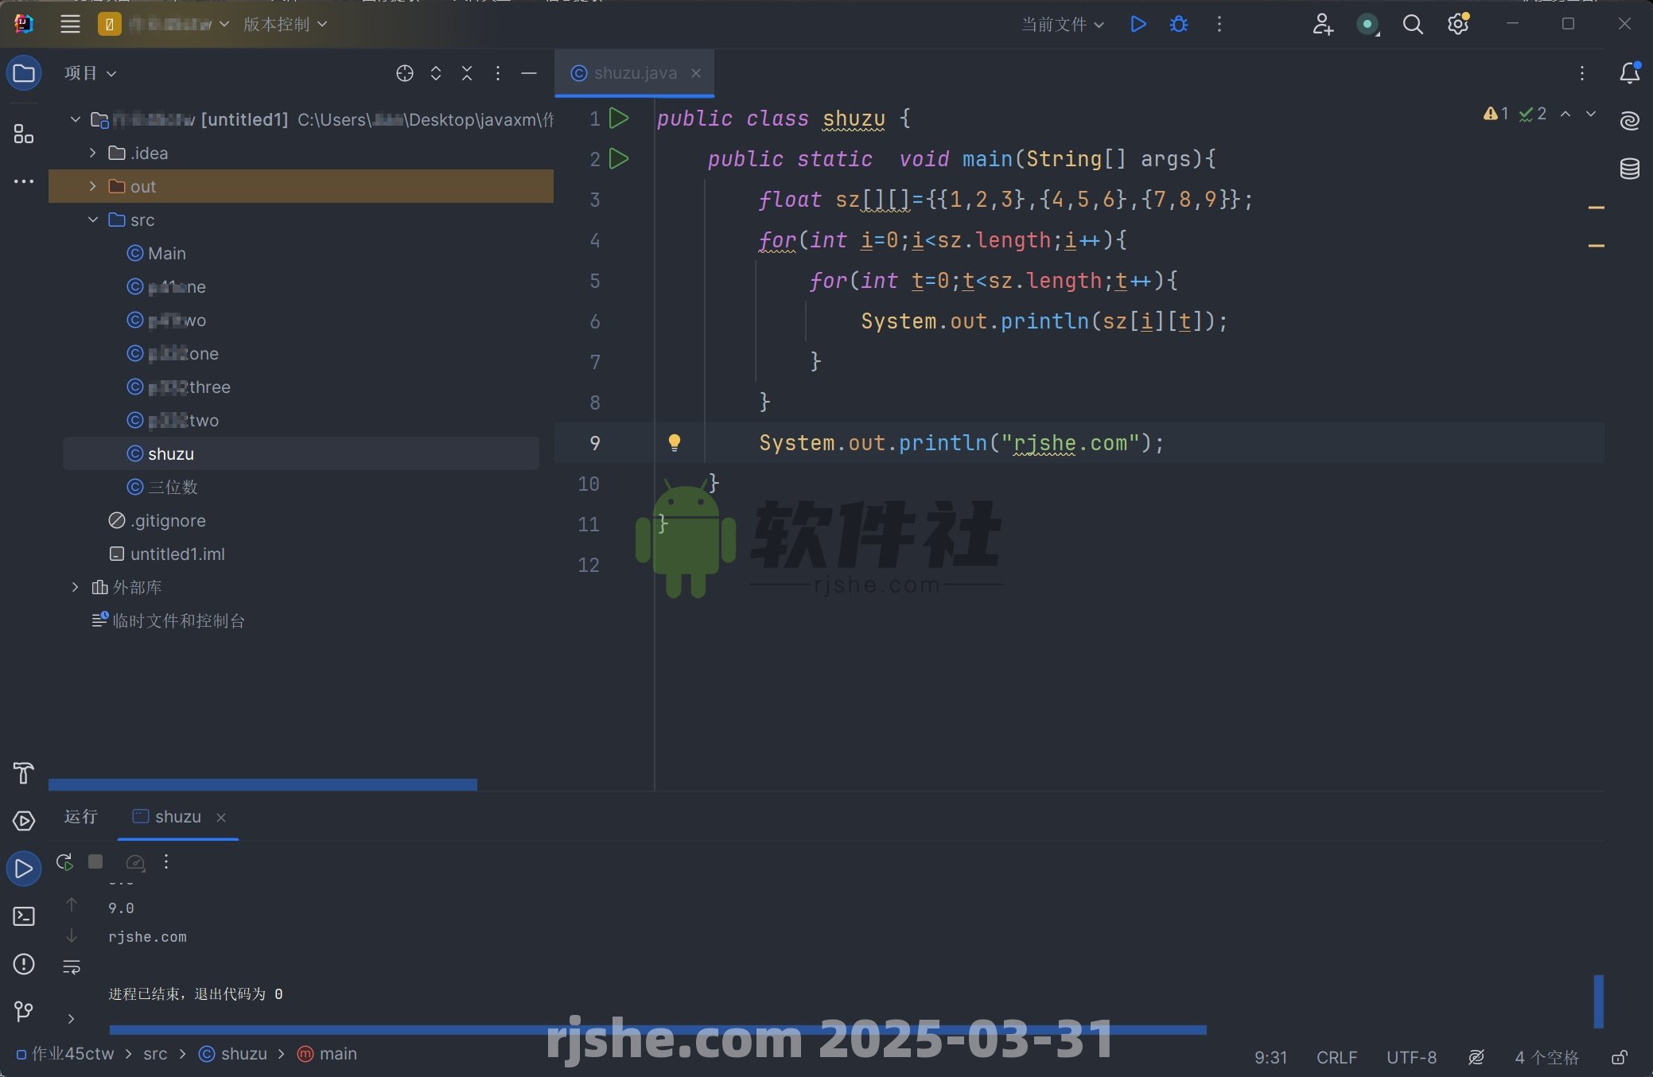
Task: Open Search Everywhere magnifier icon
Action: click(x=1413, y=24)
